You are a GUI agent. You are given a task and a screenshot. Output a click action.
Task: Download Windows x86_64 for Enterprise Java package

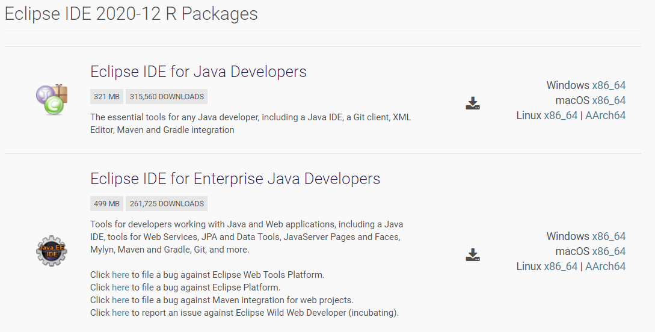609,236
